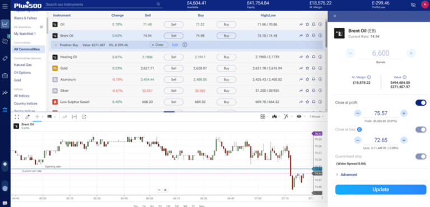Open My Watchlist 1
This screenshot has height=207, width=430.
click(x=25, y=34)
